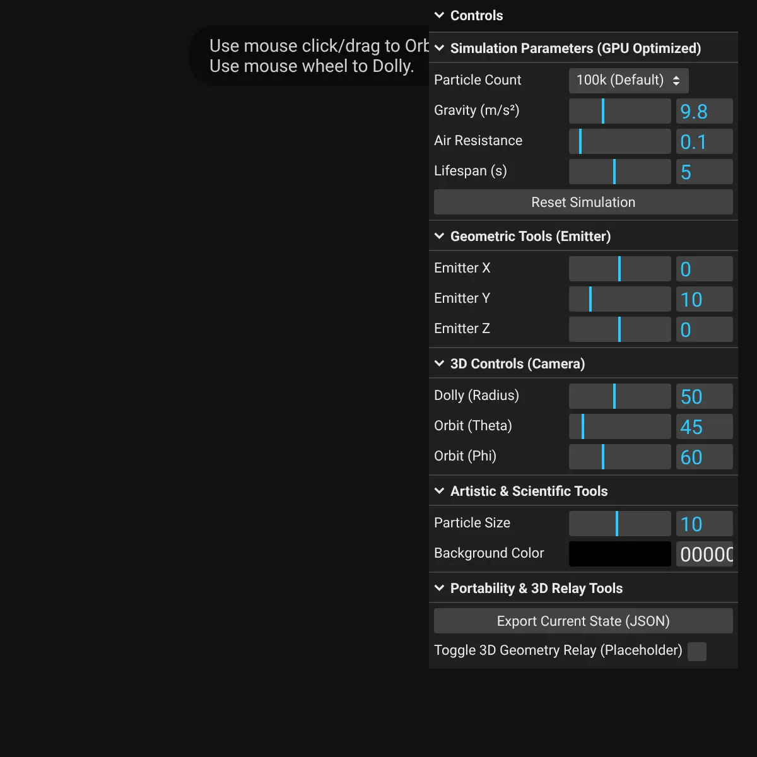Click the Orbit (Theta) value field
The height and width of the screenshot is (757, 757).
[x=704, y=427]
